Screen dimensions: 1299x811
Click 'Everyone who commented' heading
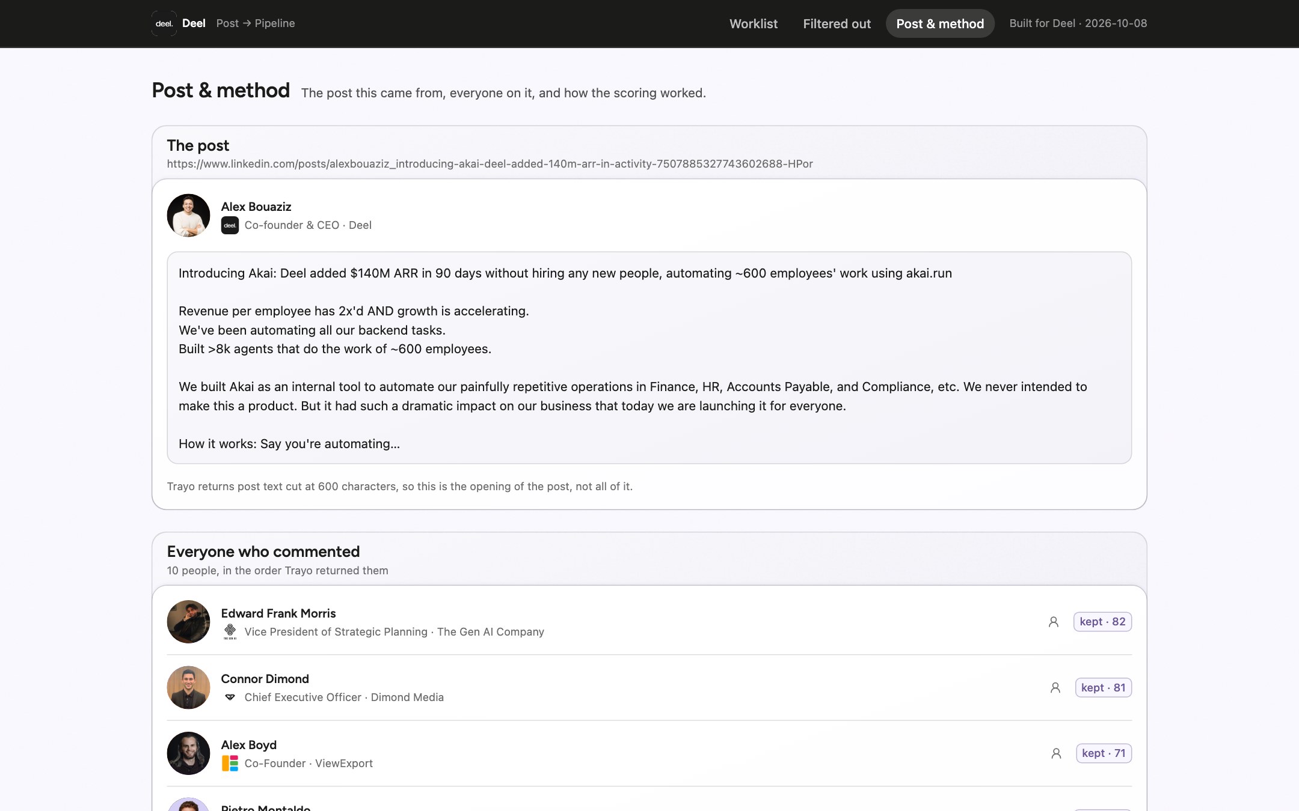tap(263, 551)
